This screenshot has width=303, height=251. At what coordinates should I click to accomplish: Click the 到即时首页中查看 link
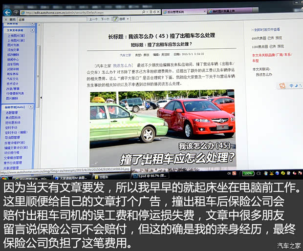pyautogui.click(x=265, y=29)
